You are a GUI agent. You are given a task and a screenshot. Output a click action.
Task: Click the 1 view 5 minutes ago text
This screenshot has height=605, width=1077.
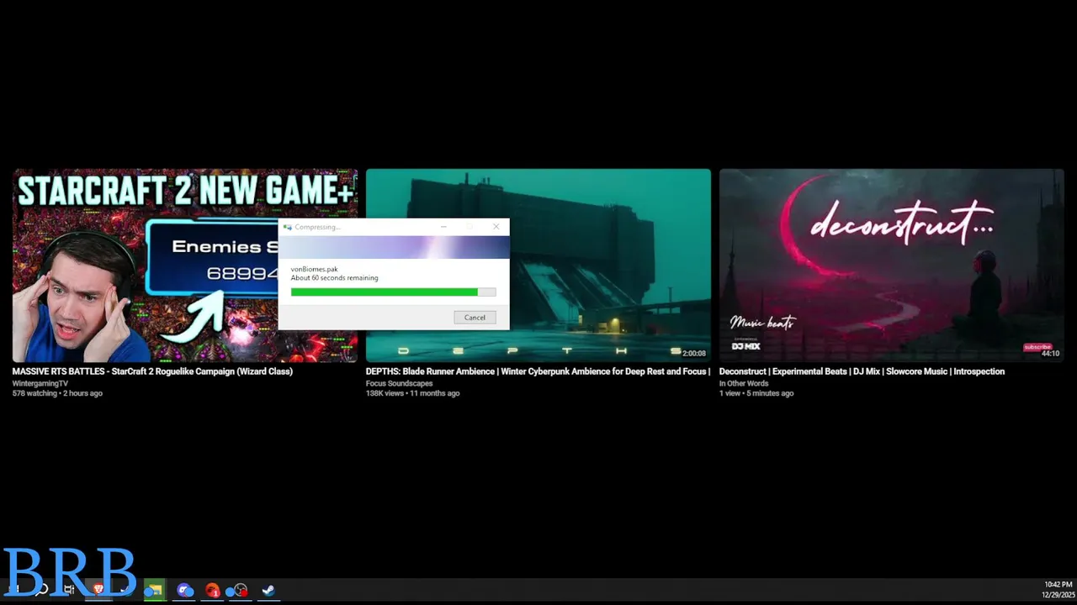(x=756, y=393)
